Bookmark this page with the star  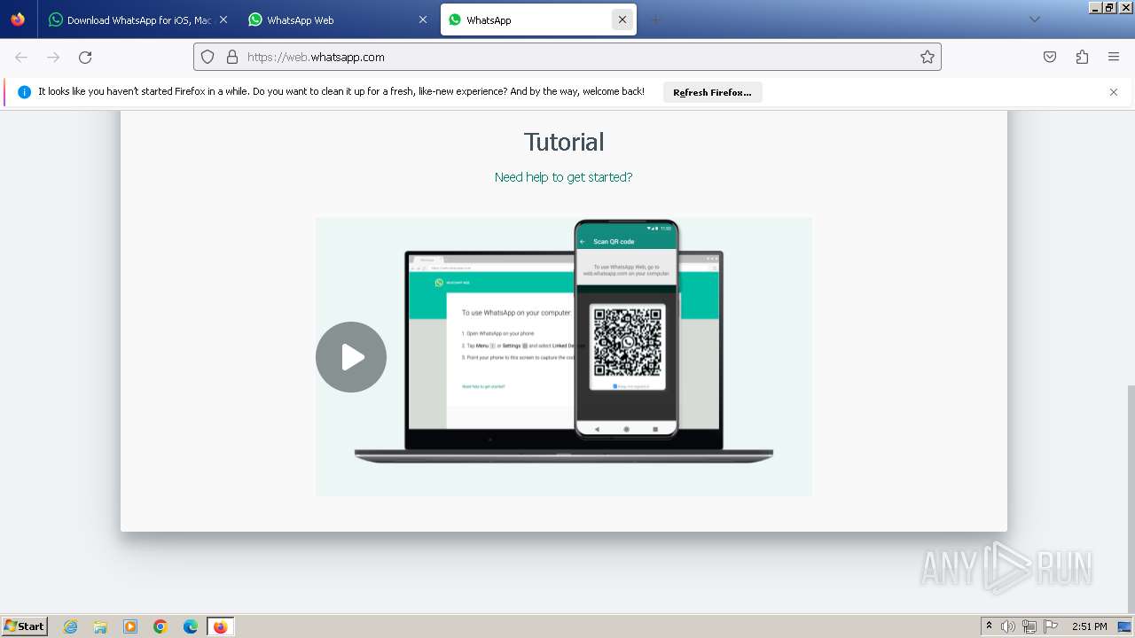pos(928,57)
